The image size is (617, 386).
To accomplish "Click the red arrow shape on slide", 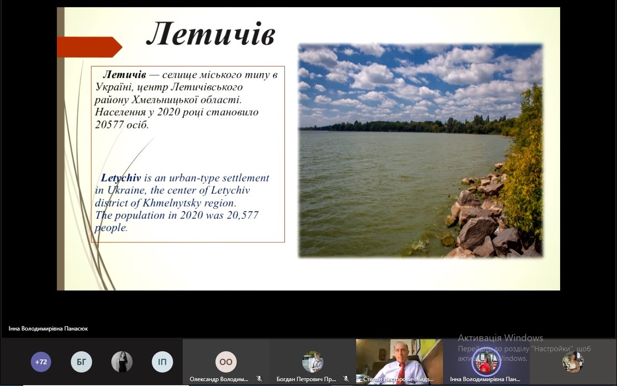I will (x=89, y=47).
